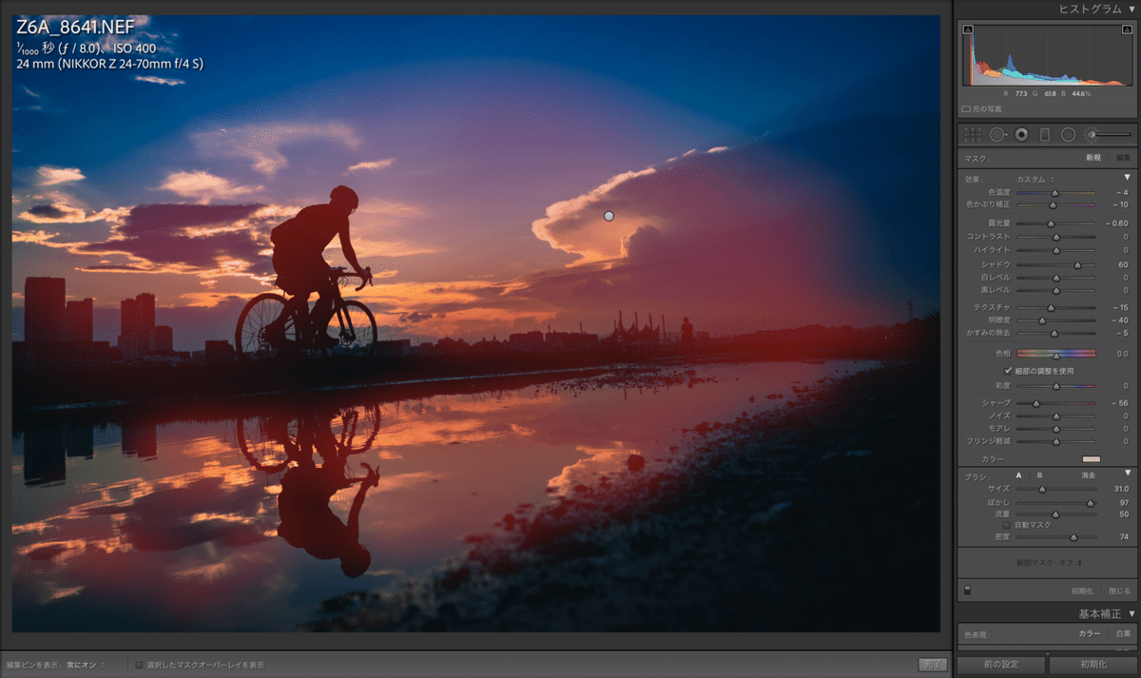Image resolution: width=1141 pixels, height=678 pixels.
Task: Uncheck 細部の調整を使用 checkbox
Action: [x=1008, y=371]
